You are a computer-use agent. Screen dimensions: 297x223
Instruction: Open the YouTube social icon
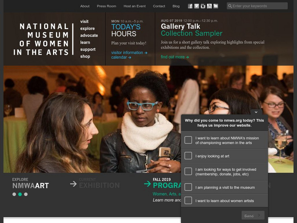point(209,6)
